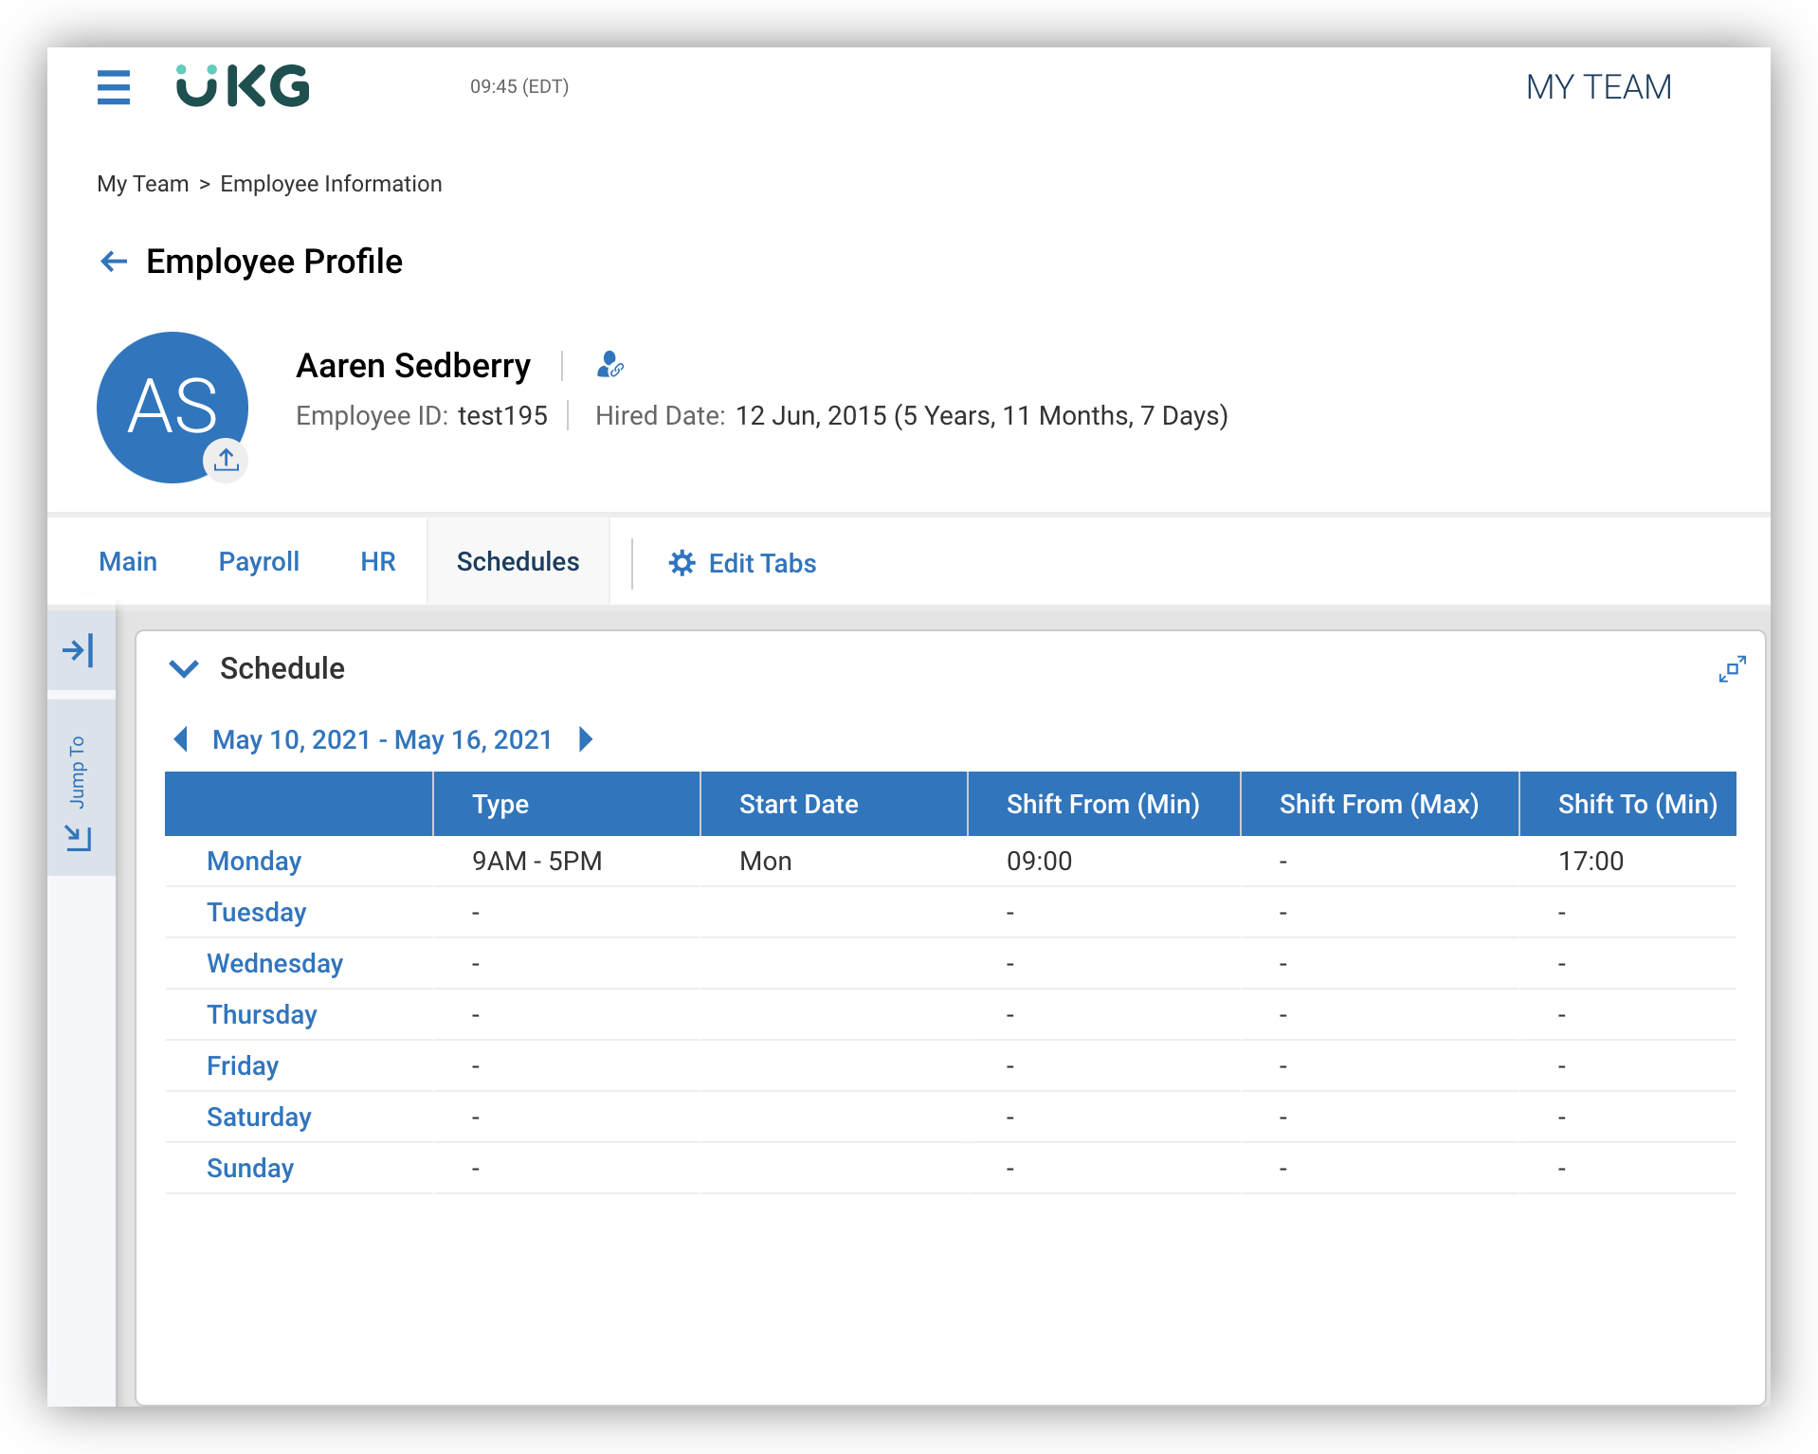Open the Schedule widget in full screen

coord(1732,668)
